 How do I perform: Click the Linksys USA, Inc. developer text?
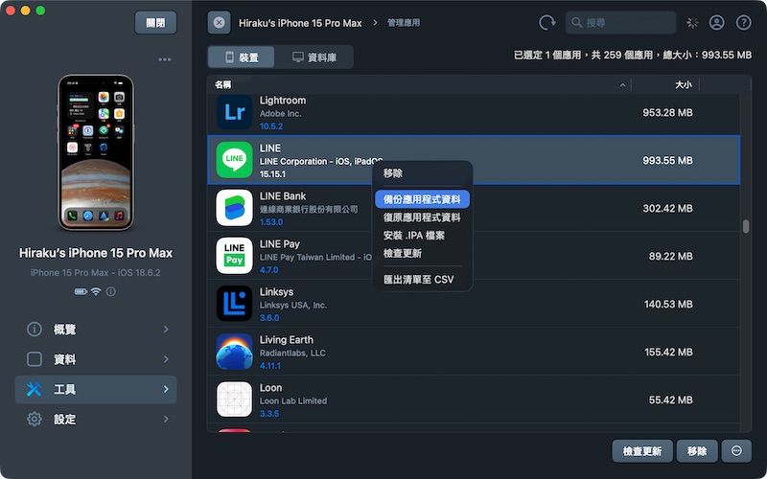pyautogui.click(x=293, y=305)
